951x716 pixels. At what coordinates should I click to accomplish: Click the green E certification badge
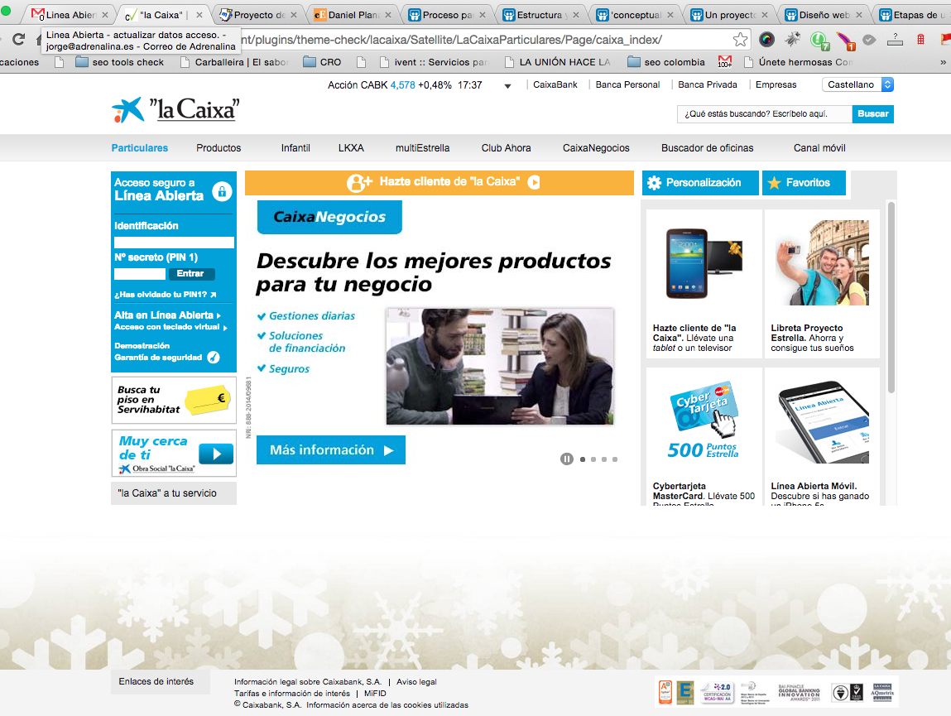pyautogui.click(x=685, y=692)
